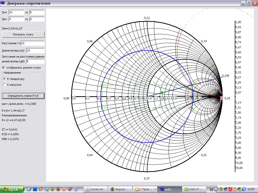The height and width of the screenshot is (193, 258).
Task: Switch to the toonel.net taskbar window
Action: tap(95, 189)
